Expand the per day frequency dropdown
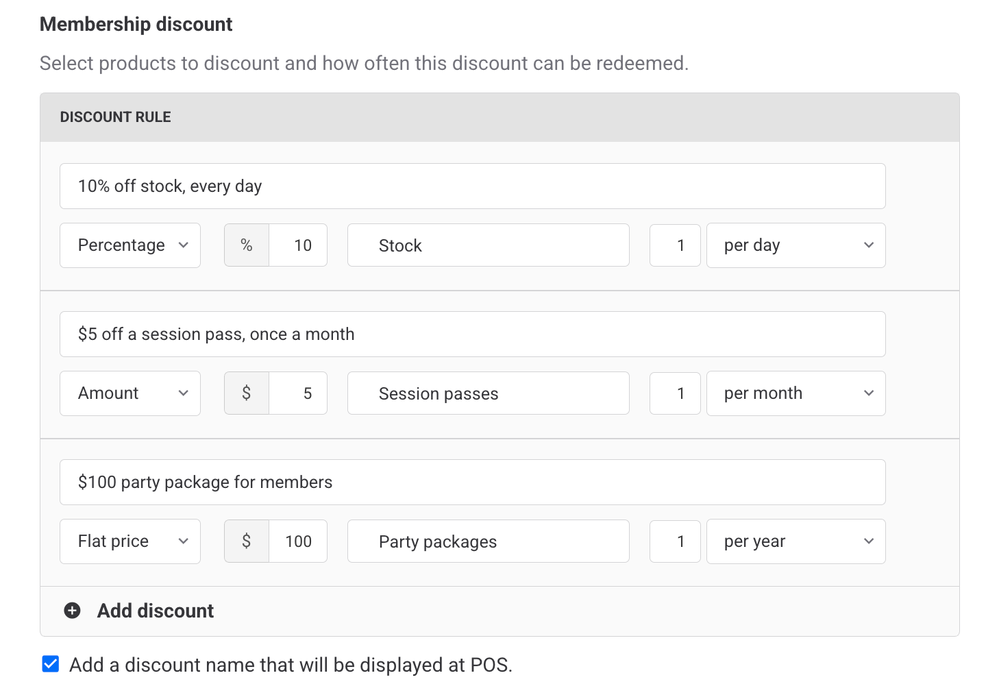The height and width of the screenshot is (684, 999). (x=795, y=245)
